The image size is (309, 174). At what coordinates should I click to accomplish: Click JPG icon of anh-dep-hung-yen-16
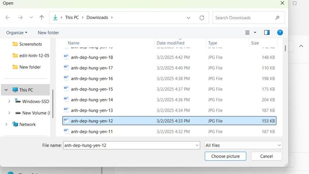[66, 78]
